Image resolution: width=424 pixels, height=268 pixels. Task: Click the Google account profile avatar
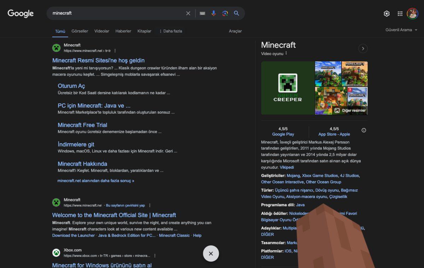click(x=413, y=13)
